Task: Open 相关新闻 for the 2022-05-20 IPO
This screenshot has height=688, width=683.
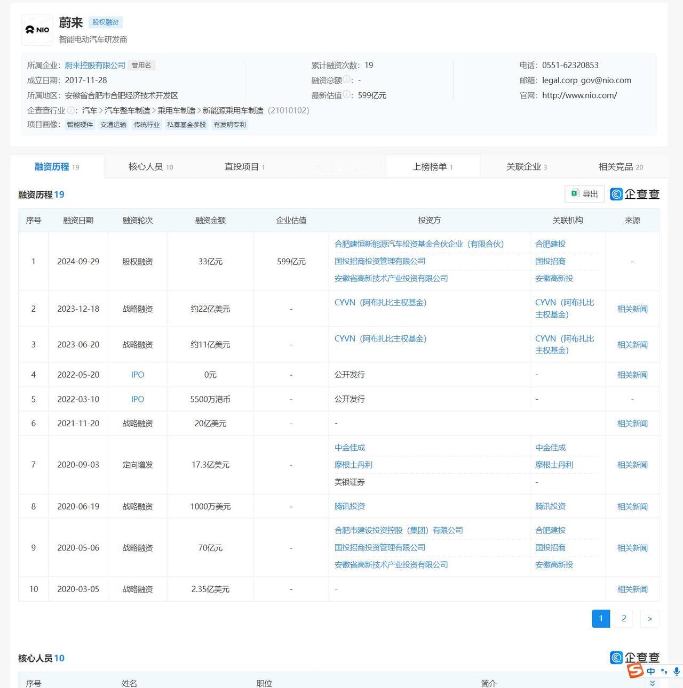Action: [632, 375]
